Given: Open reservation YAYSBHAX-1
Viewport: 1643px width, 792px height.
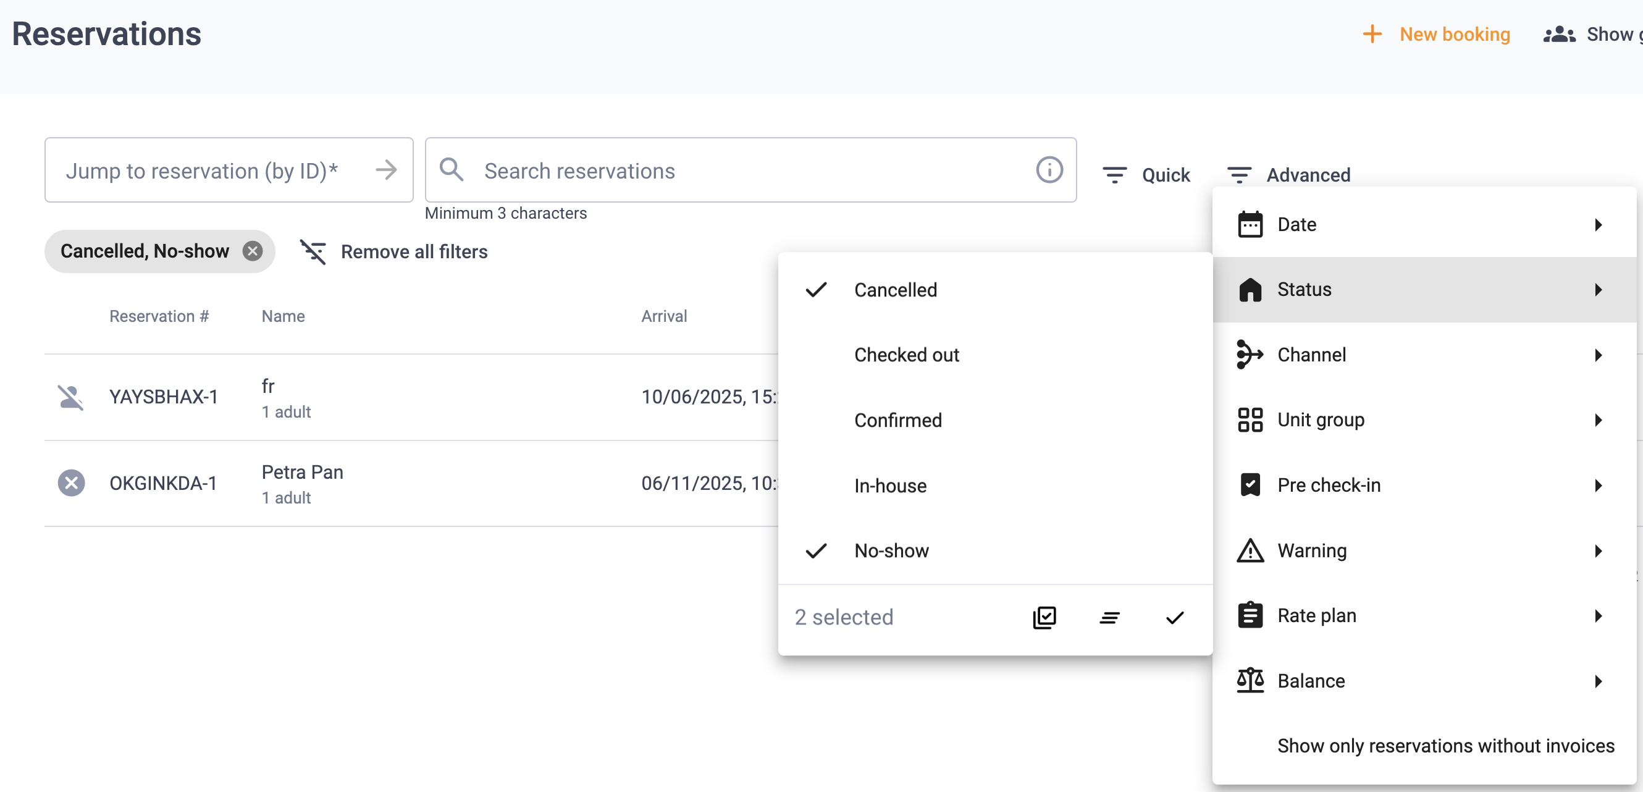Looking at the screenshot, I should [163, 397].
